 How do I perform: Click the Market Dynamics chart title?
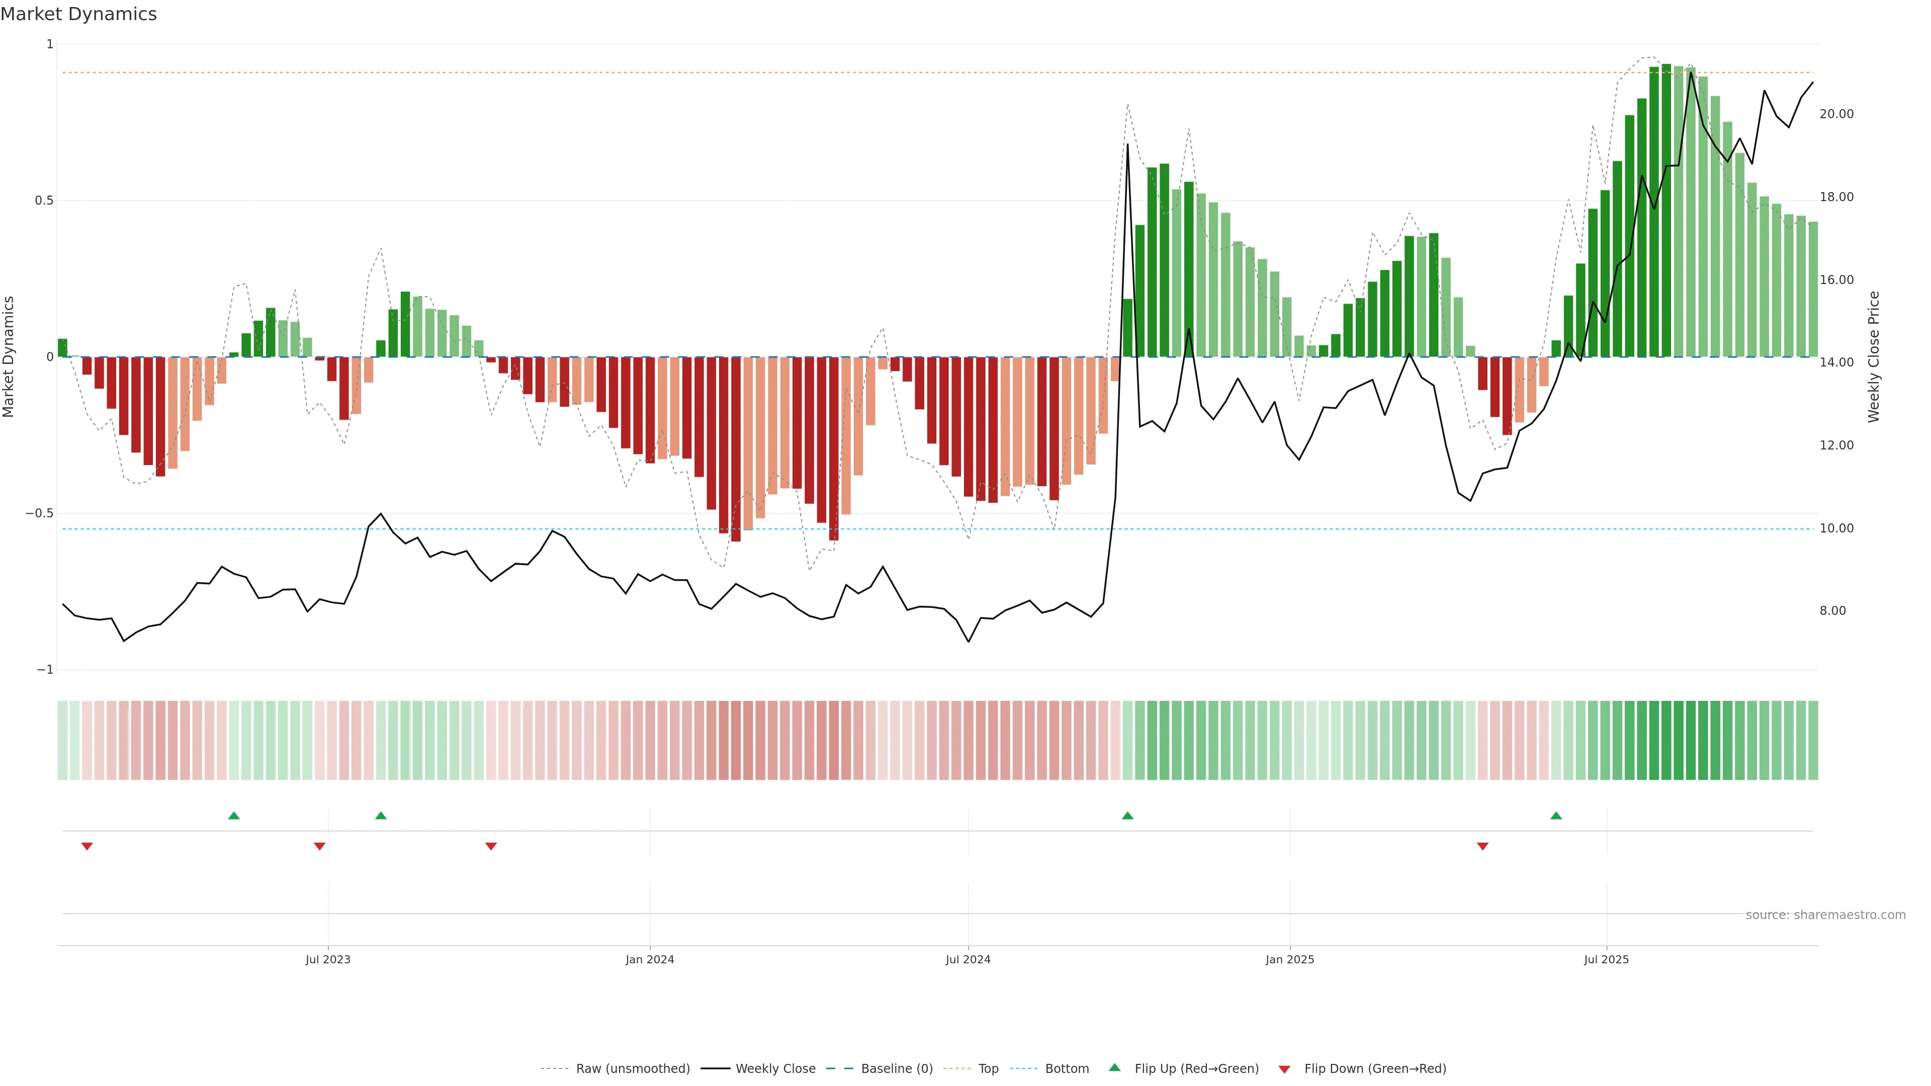79,14
